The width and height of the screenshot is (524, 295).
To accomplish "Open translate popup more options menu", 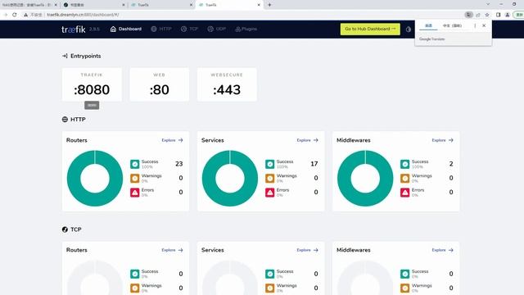I will 475,25.
